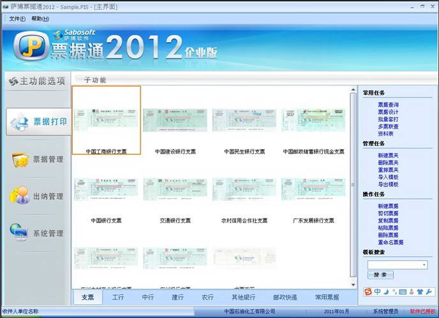Click the 重命名票据 link
This screenshot has height=318, width=439.
point(391,242)
